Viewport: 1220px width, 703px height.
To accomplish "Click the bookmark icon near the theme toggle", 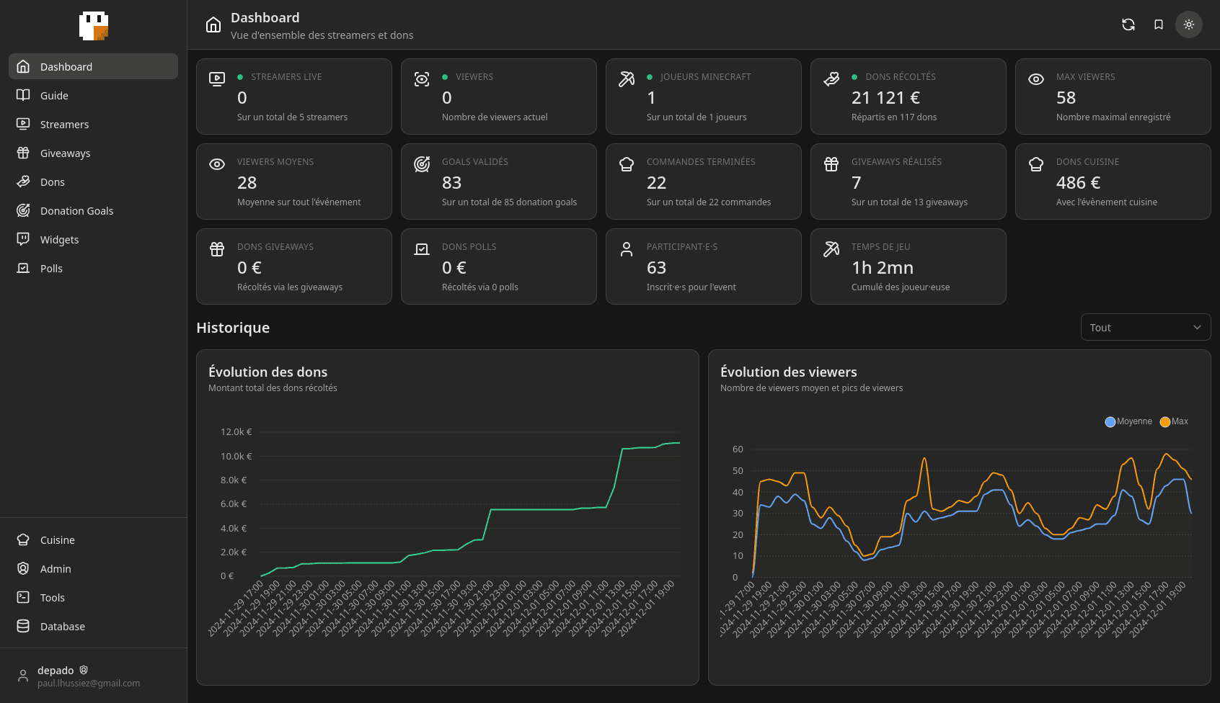I will 1159,24.
